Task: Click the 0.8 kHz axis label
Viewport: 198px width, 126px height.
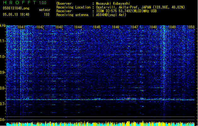Action: coord(3,88)
